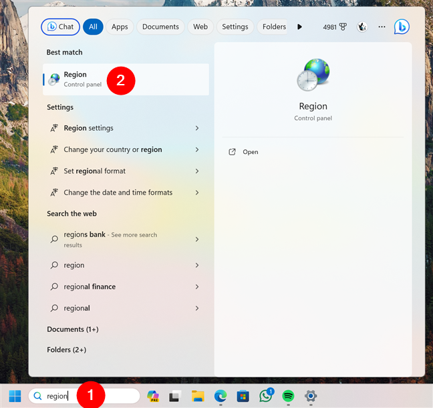Open the Folders (2+) section
433x408 pixels.
(67, 350)
